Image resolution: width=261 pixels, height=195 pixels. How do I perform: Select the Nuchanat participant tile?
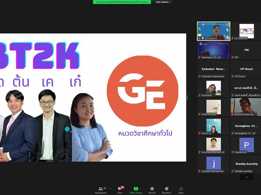coord(214,88)
